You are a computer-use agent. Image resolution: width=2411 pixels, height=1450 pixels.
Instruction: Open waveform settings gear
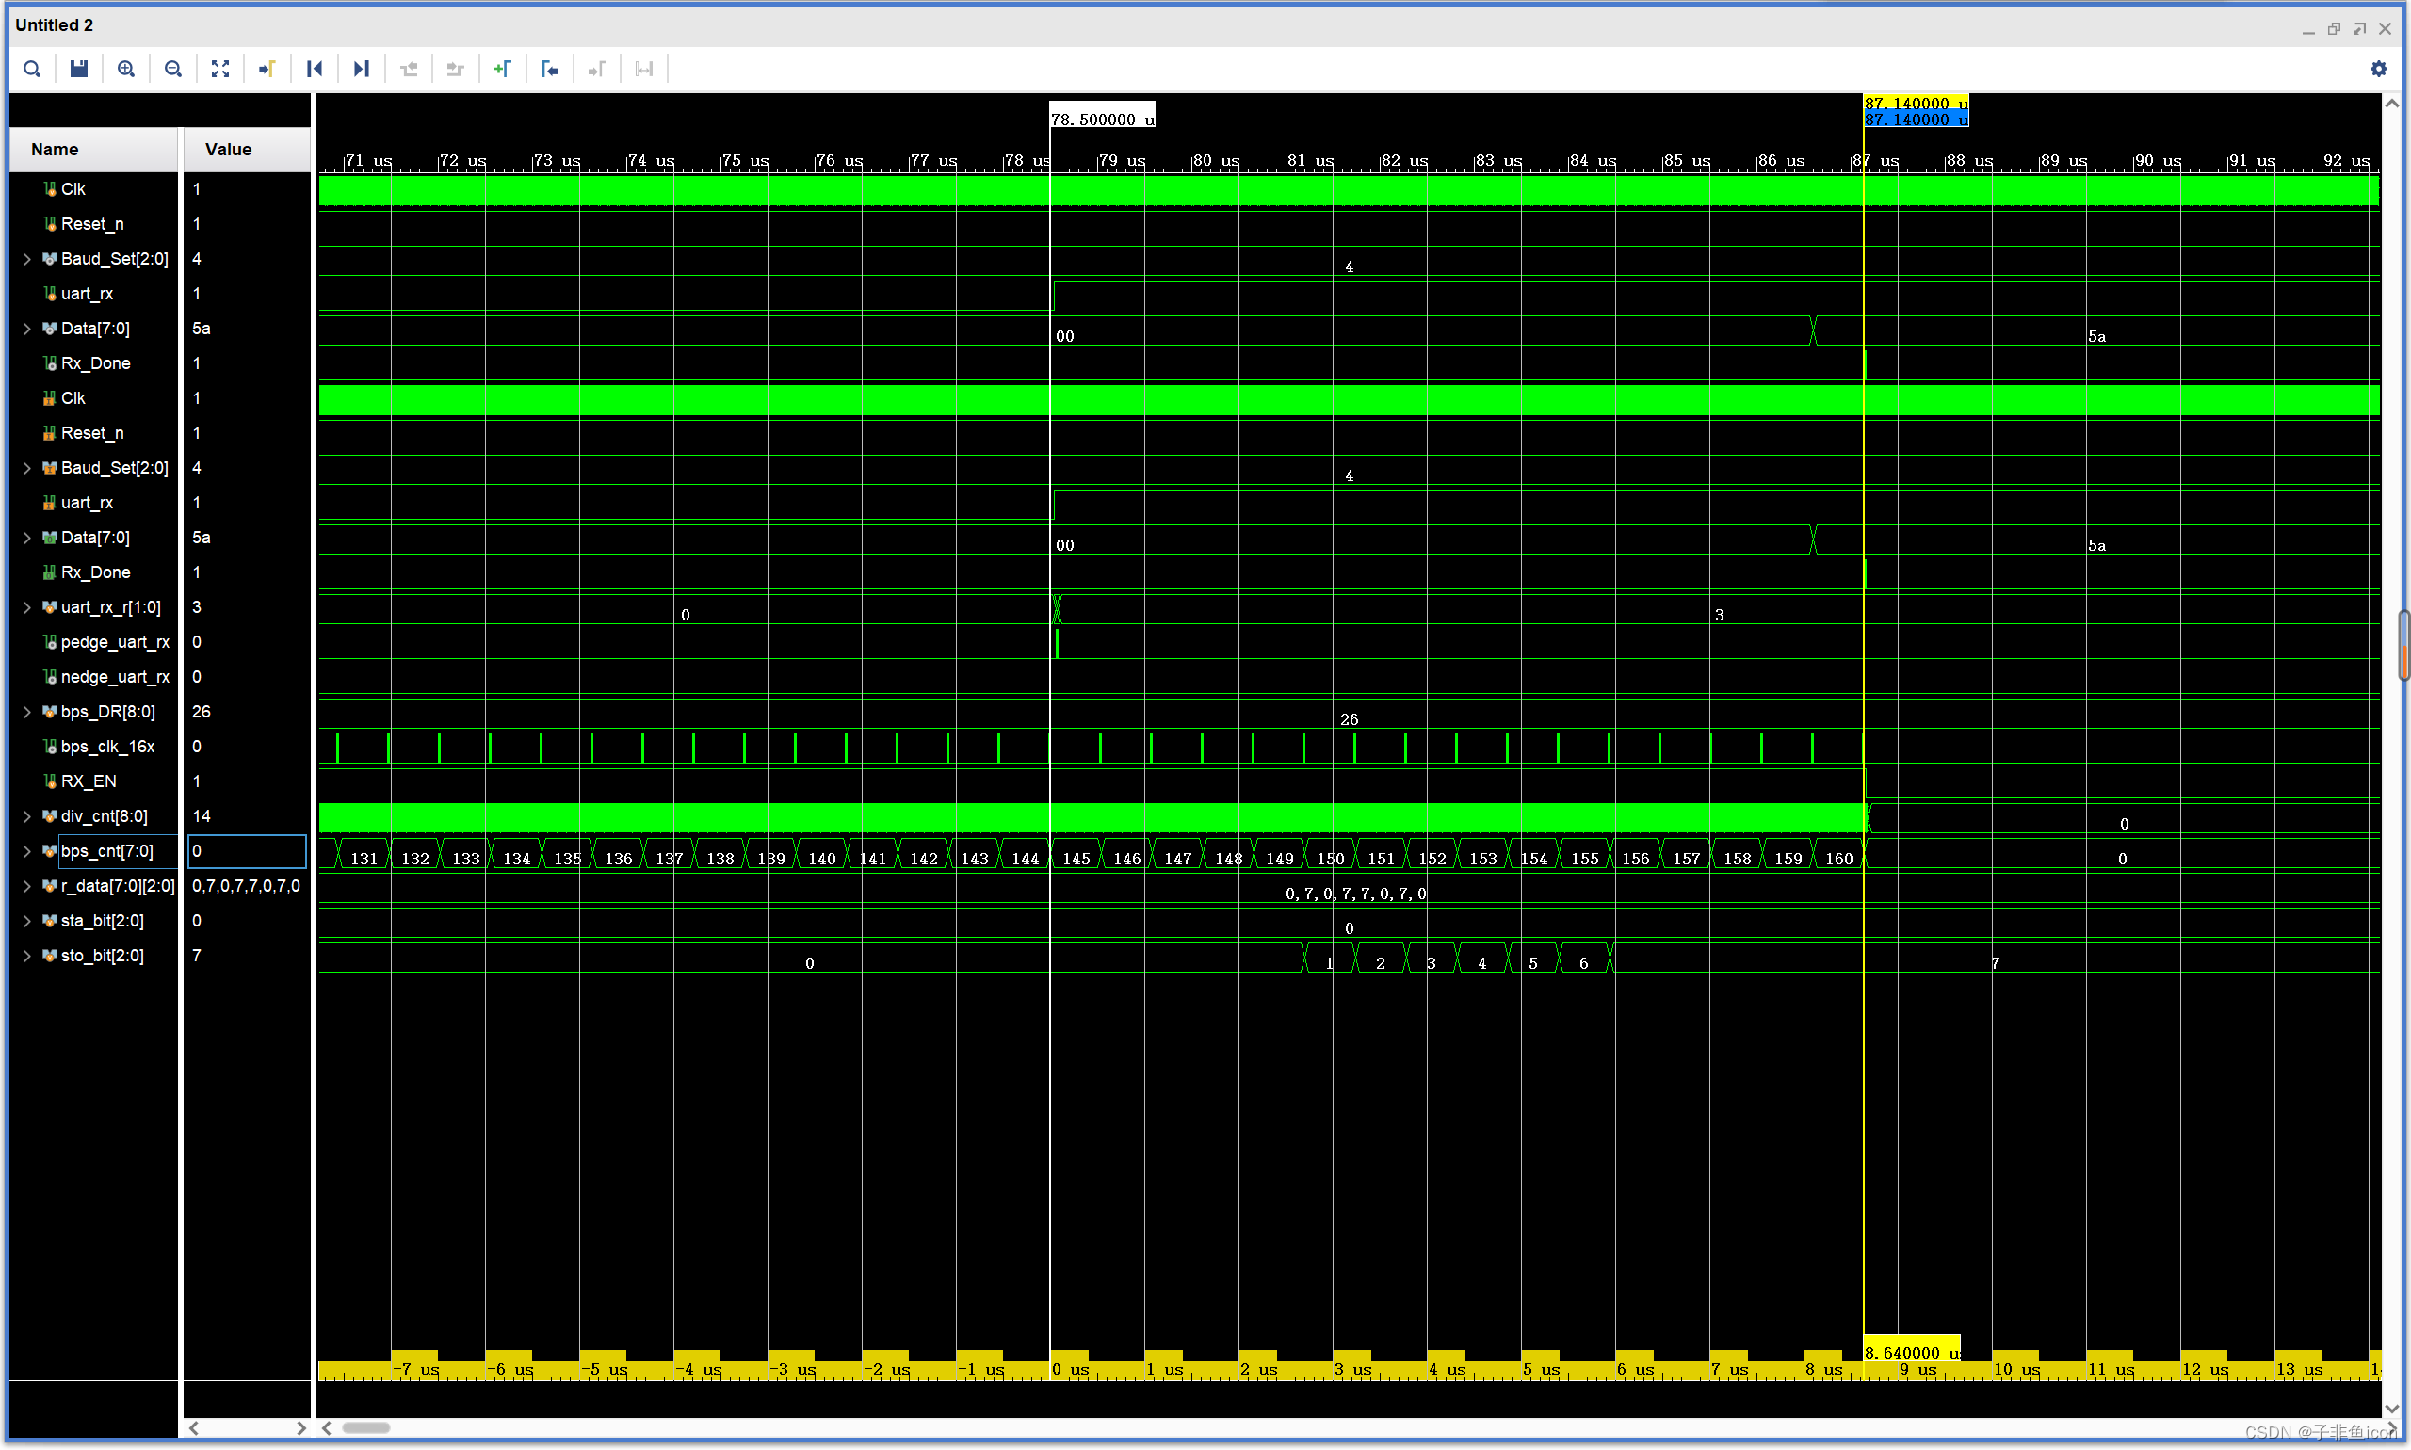[2378, 69]
